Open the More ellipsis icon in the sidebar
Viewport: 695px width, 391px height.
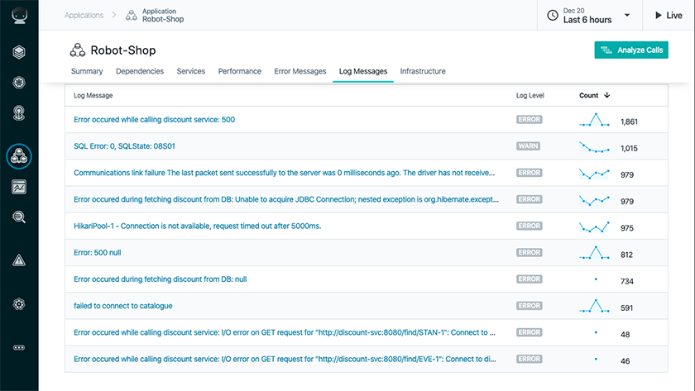click(x=19, y=348)
